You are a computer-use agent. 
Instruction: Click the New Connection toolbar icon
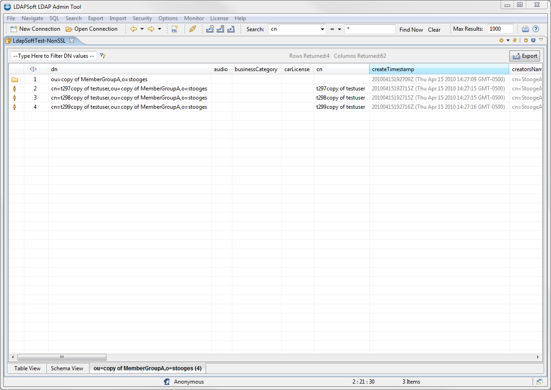14,29
